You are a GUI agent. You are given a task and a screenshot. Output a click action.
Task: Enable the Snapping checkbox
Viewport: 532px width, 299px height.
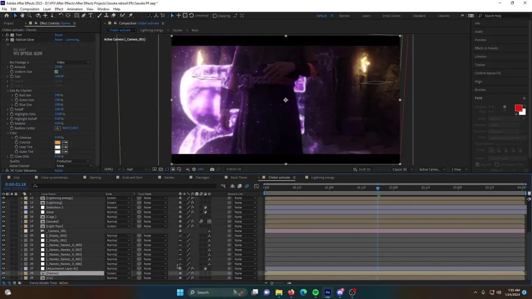214,16
